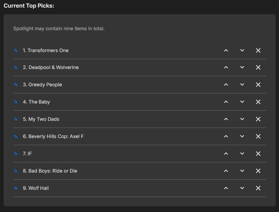Toggle pin for Greedy People
Image resolution: width=279 pixels, height=212 pixels.
[16, 85]
